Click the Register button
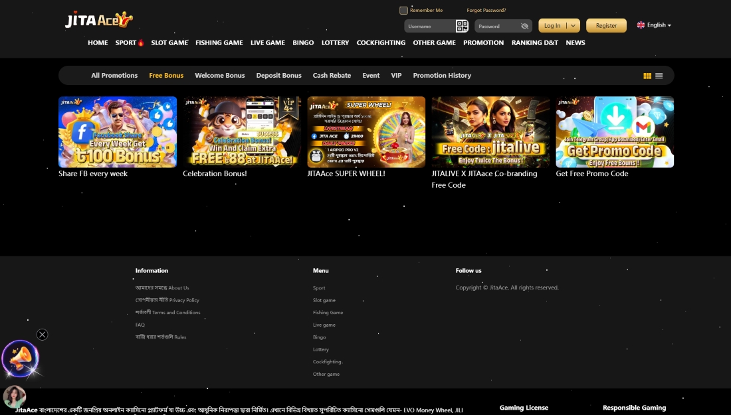The width and height of the screenshot is (731, 415). click(606, 26)
